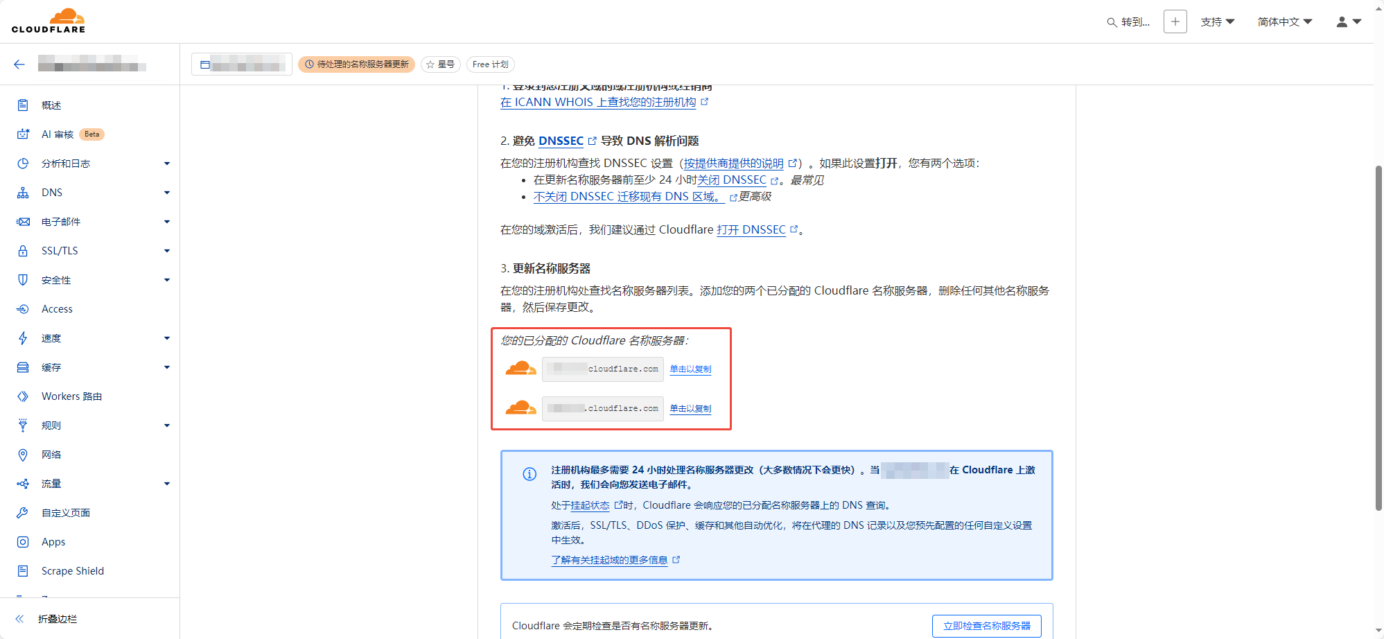Open the 概述 overview icon in sidebar

point(23,105)
